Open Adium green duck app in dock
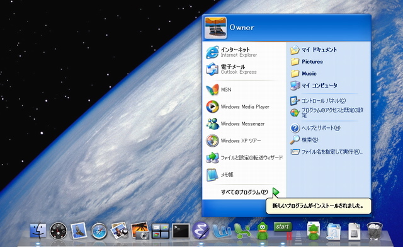 pyautogui.click(x=262, y=231)
